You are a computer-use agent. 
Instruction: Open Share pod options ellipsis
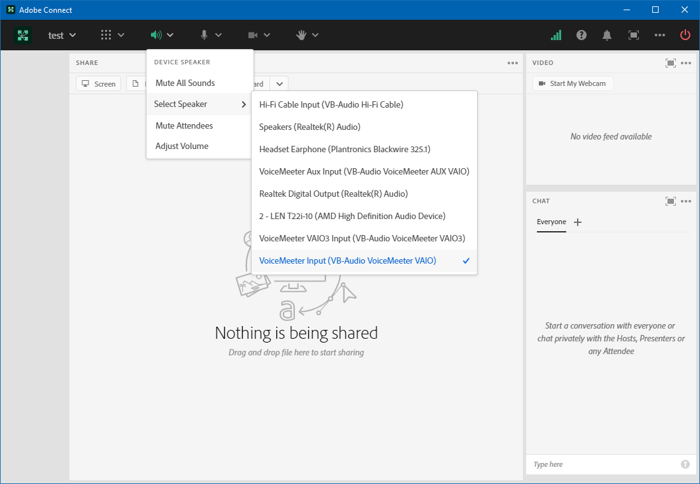513,63
